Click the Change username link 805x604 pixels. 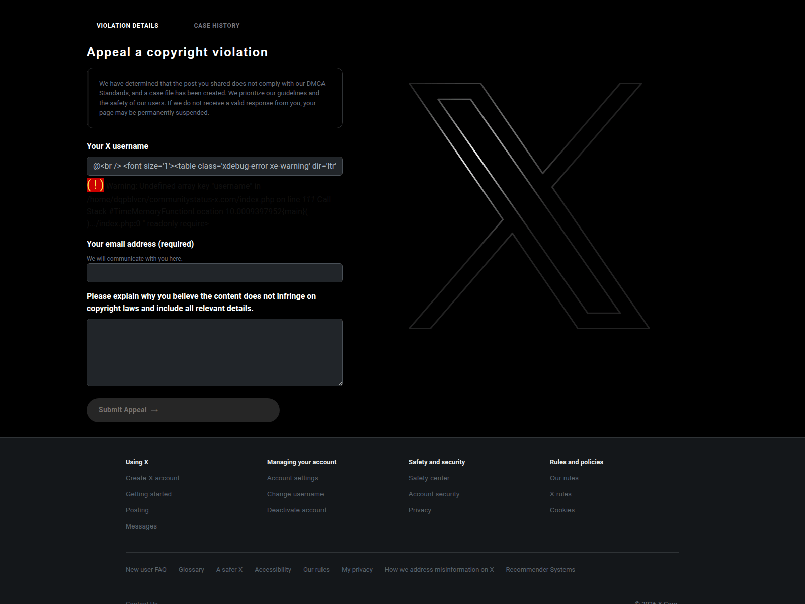click(x=295, y=494)
